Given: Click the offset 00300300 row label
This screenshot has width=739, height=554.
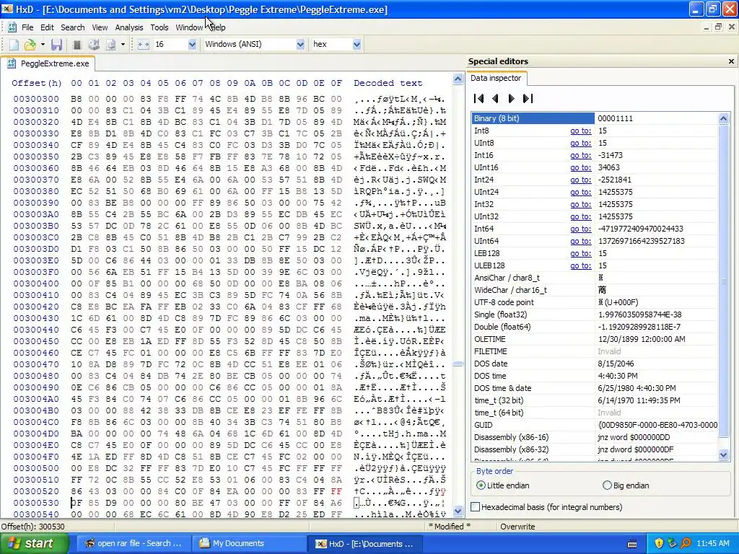Looking at the screenshot, I should 36,99.
